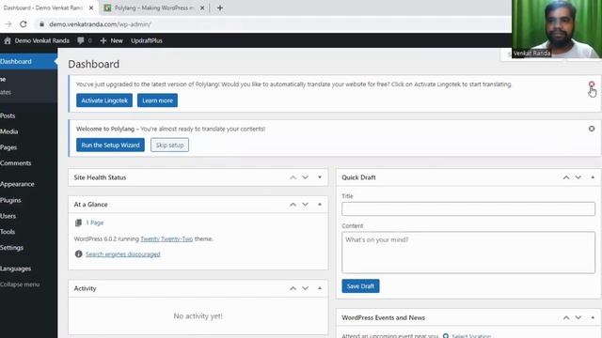Viewport: 602px width, 338px height.
Task: Move WordPress Events and News widget up
Action: (x=566, y=317)
